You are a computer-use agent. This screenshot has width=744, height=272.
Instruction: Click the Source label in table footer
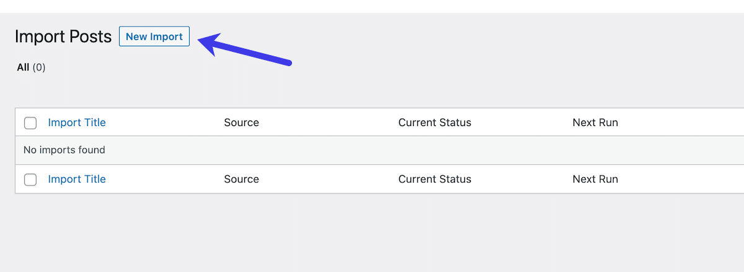coord(241,179)
